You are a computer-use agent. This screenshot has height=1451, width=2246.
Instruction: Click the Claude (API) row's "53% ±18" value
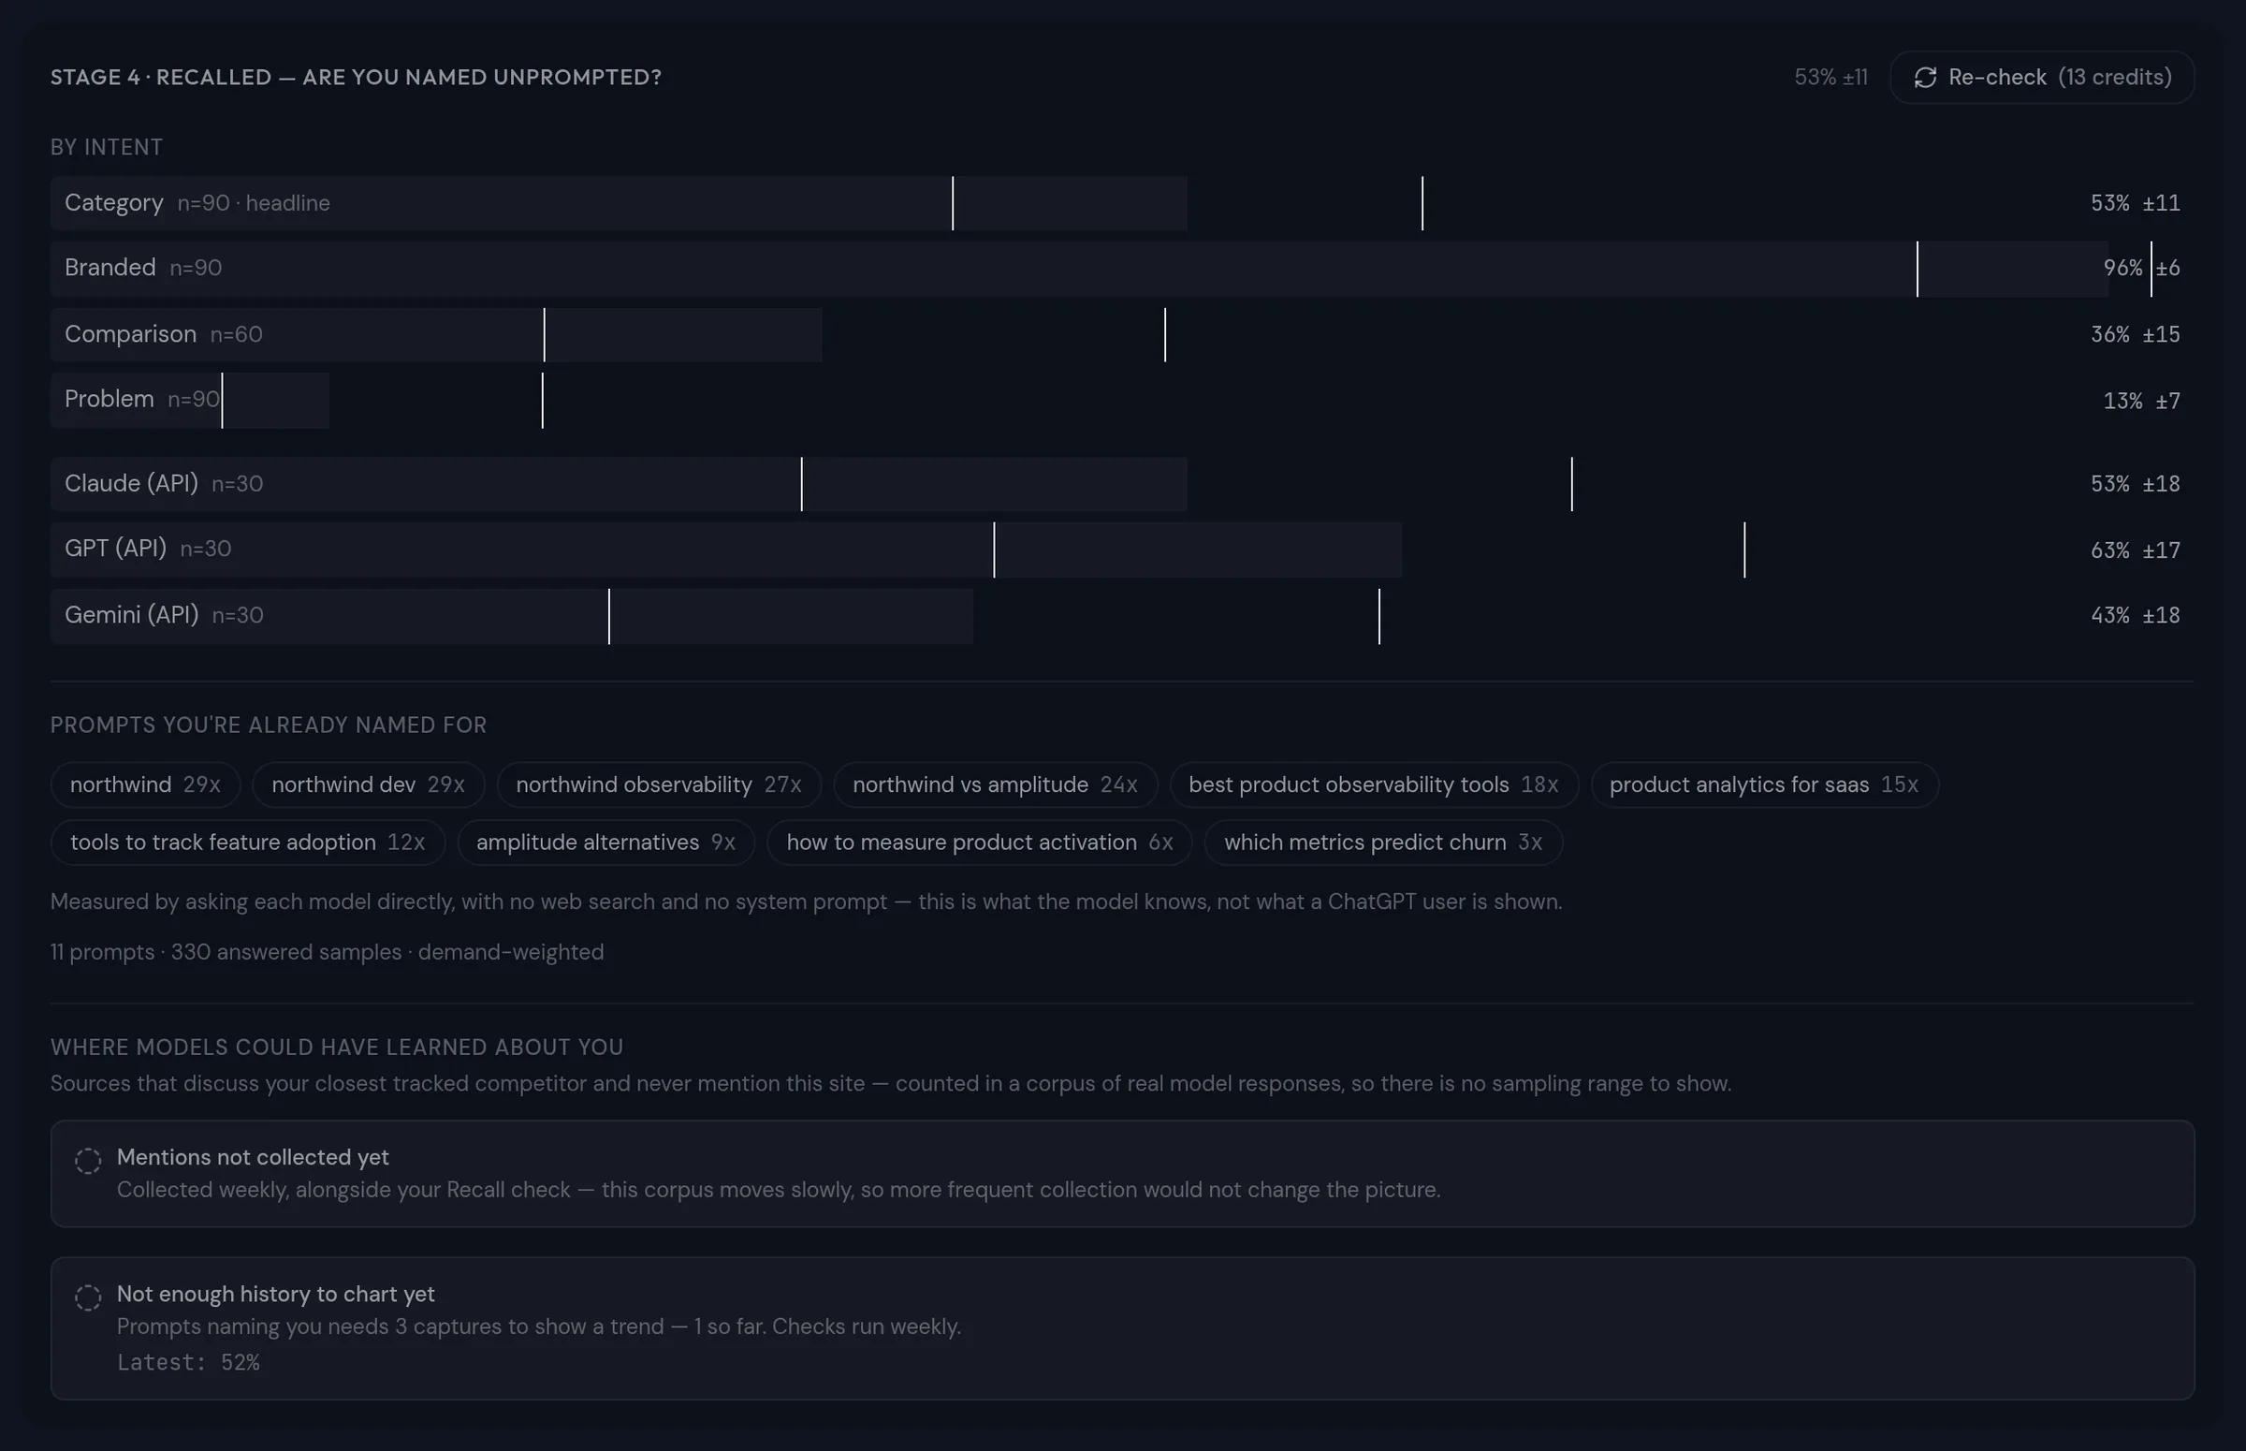point(2135,484)
